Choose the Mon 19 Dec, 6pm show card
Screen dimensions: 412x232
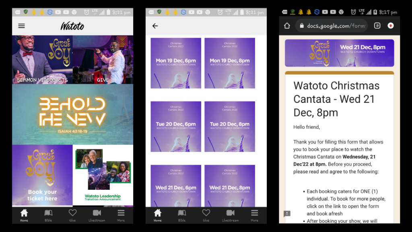click(x=176, y=63)
